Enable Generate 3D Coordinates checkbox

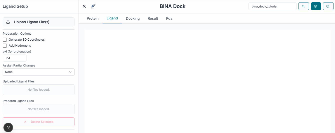[x=5, y=40]
